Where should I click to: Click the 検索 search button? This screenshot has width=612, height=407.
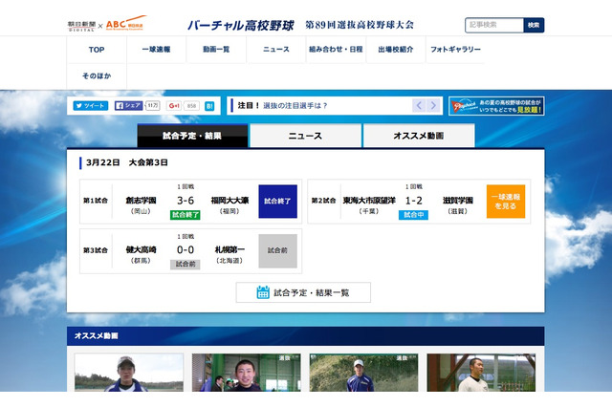[x=534, y=26]
